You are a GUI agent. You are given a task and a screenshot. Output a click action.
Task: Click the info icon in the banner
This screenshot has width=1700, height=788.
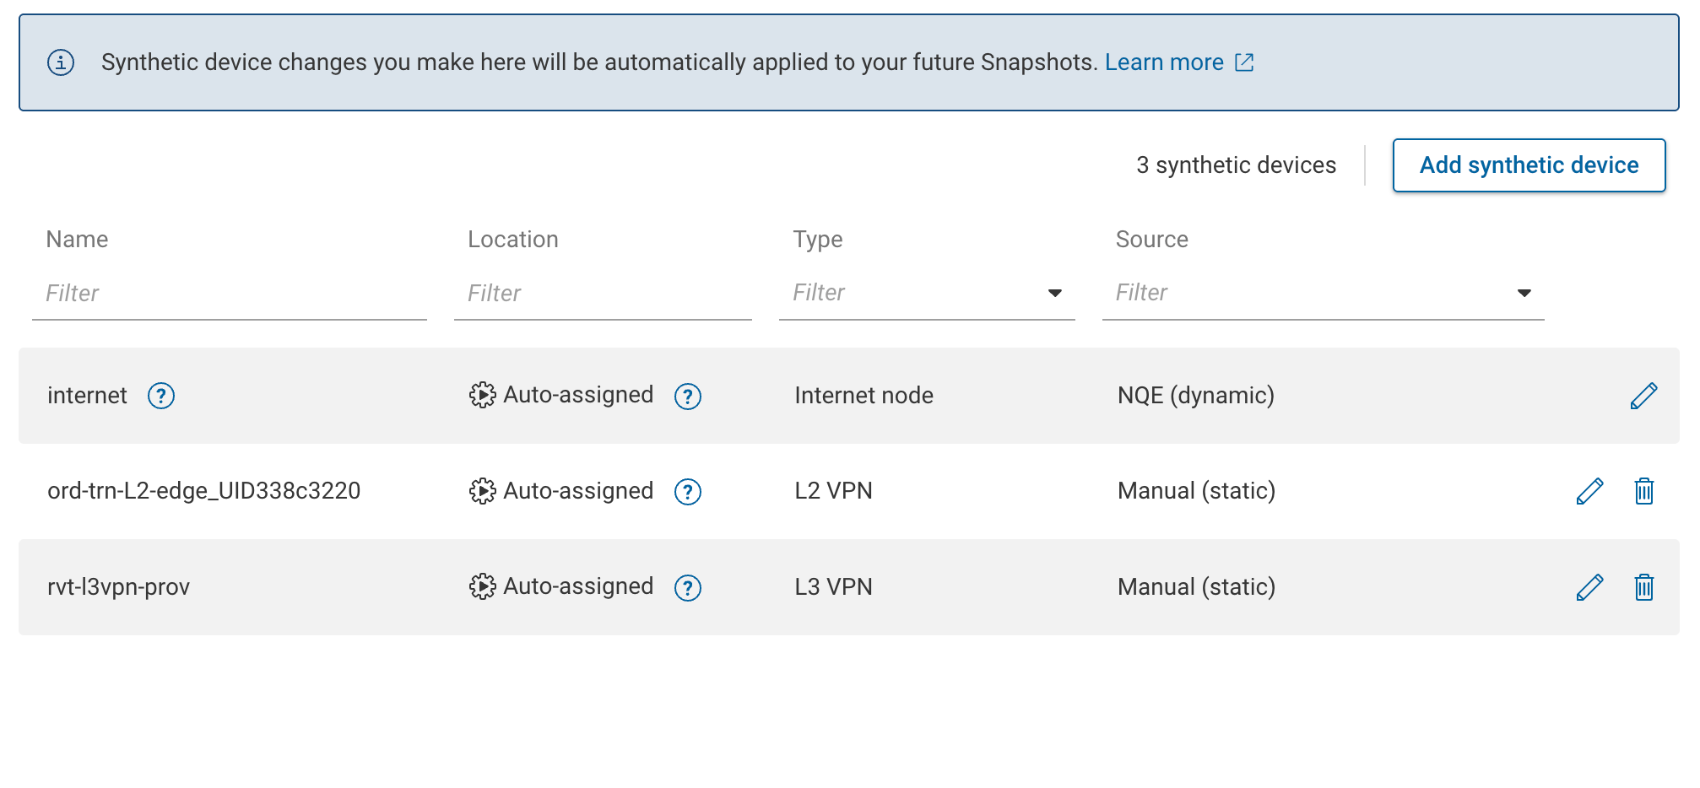(x=60, y=62)
